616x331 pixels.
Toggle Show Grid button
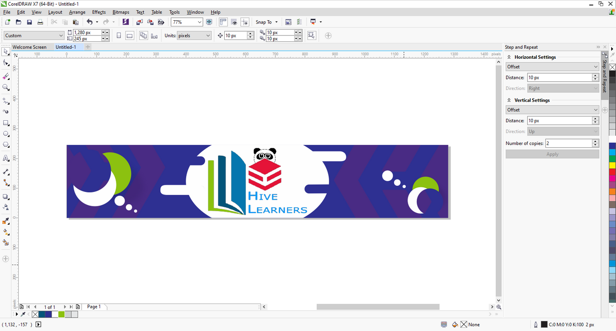[x=234, y=22]
